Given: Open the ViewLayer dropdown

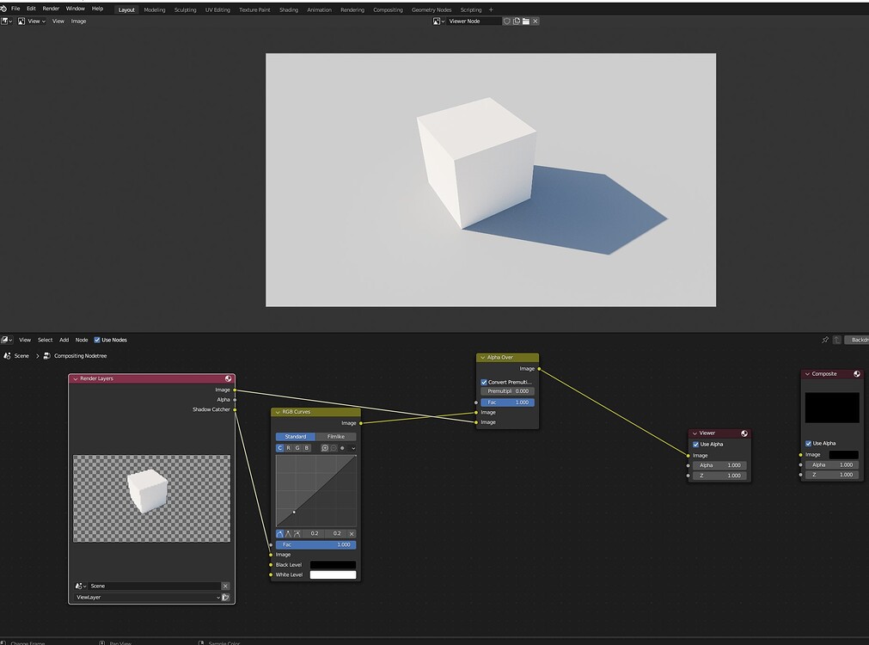Looking at the screenshot, I should pos(148,598).
